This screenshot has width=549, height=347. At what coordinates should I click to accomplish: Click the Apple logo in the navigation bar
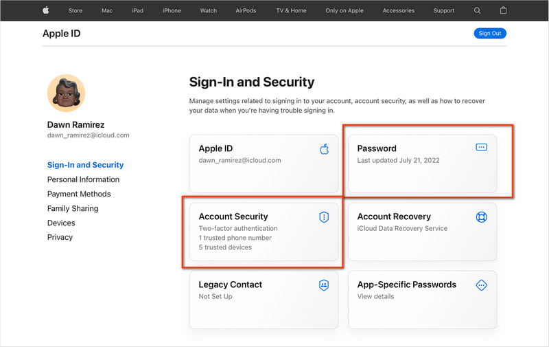[x=46, y=10]
